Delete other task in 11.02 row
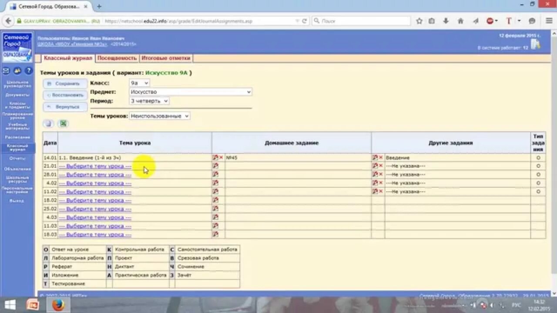This screenshot has height=313, width=557. (x=381, y=192)
